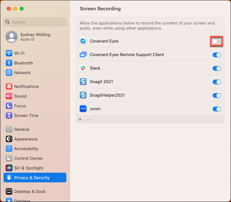The width and height of the screenshot is (231, 202).
Task: Click the Search input field
Action: (x=35, y=22)
